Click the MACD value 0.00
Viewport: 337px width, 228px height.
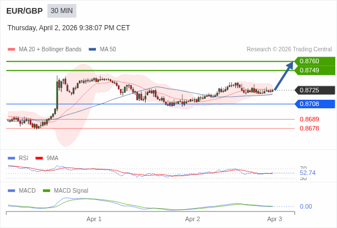tap(306, 206)
